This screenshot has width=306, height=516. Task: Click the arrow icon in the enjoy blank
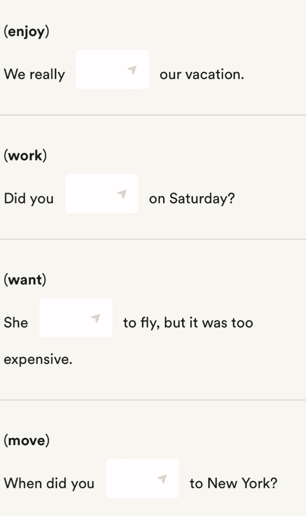[132, 70]
